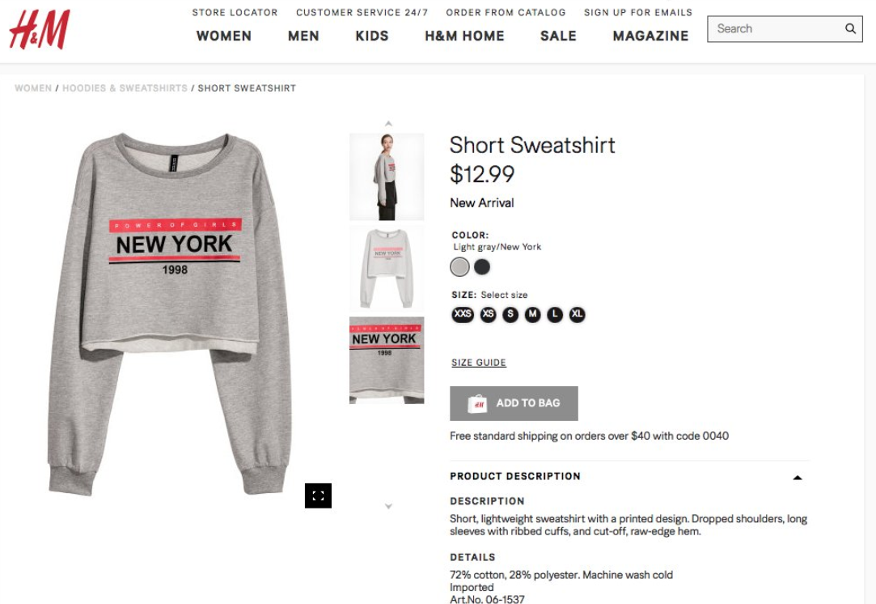Select the light gray color swatch
The height and width of the screenshot is (604, 876).
click(459, 266)
